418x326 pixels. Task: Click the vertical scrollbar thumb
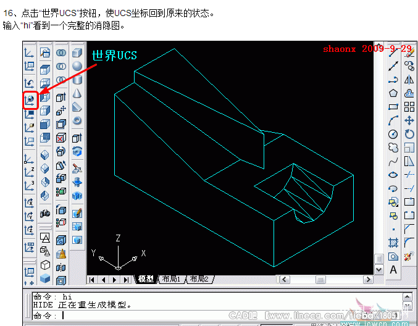379,259
